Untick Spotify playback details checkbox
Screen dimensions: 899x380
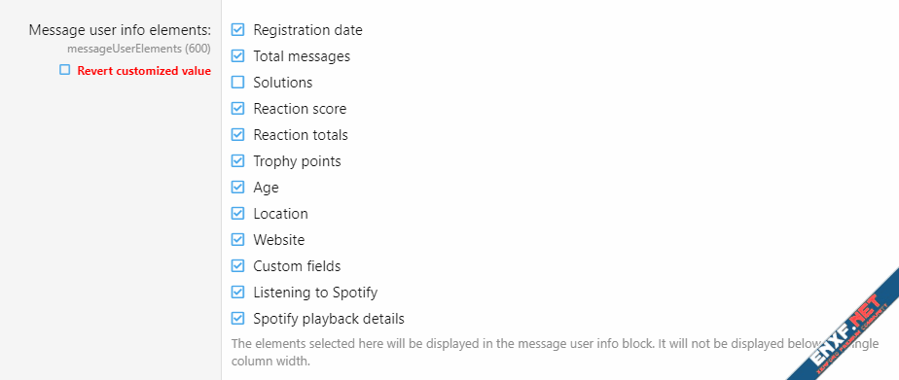237,319
